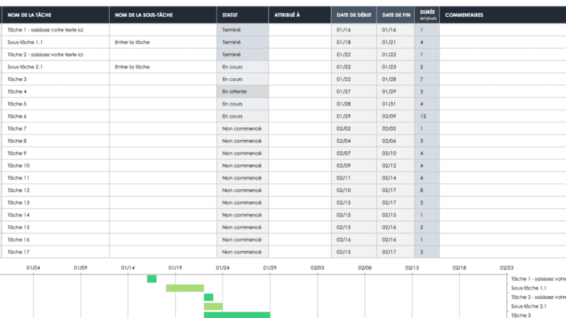Viewport: 566px width, 318px height.
Task: Select the Tâche 15 name cell
Action: coord(55,227)
